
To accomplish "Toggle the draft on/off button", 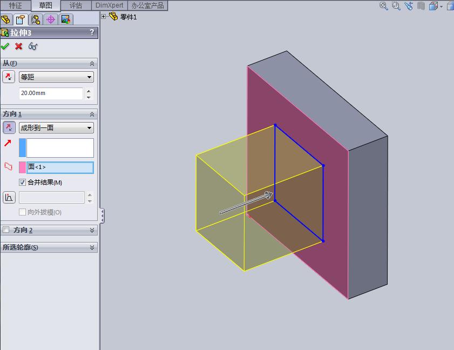I will (x=9, y=198).
